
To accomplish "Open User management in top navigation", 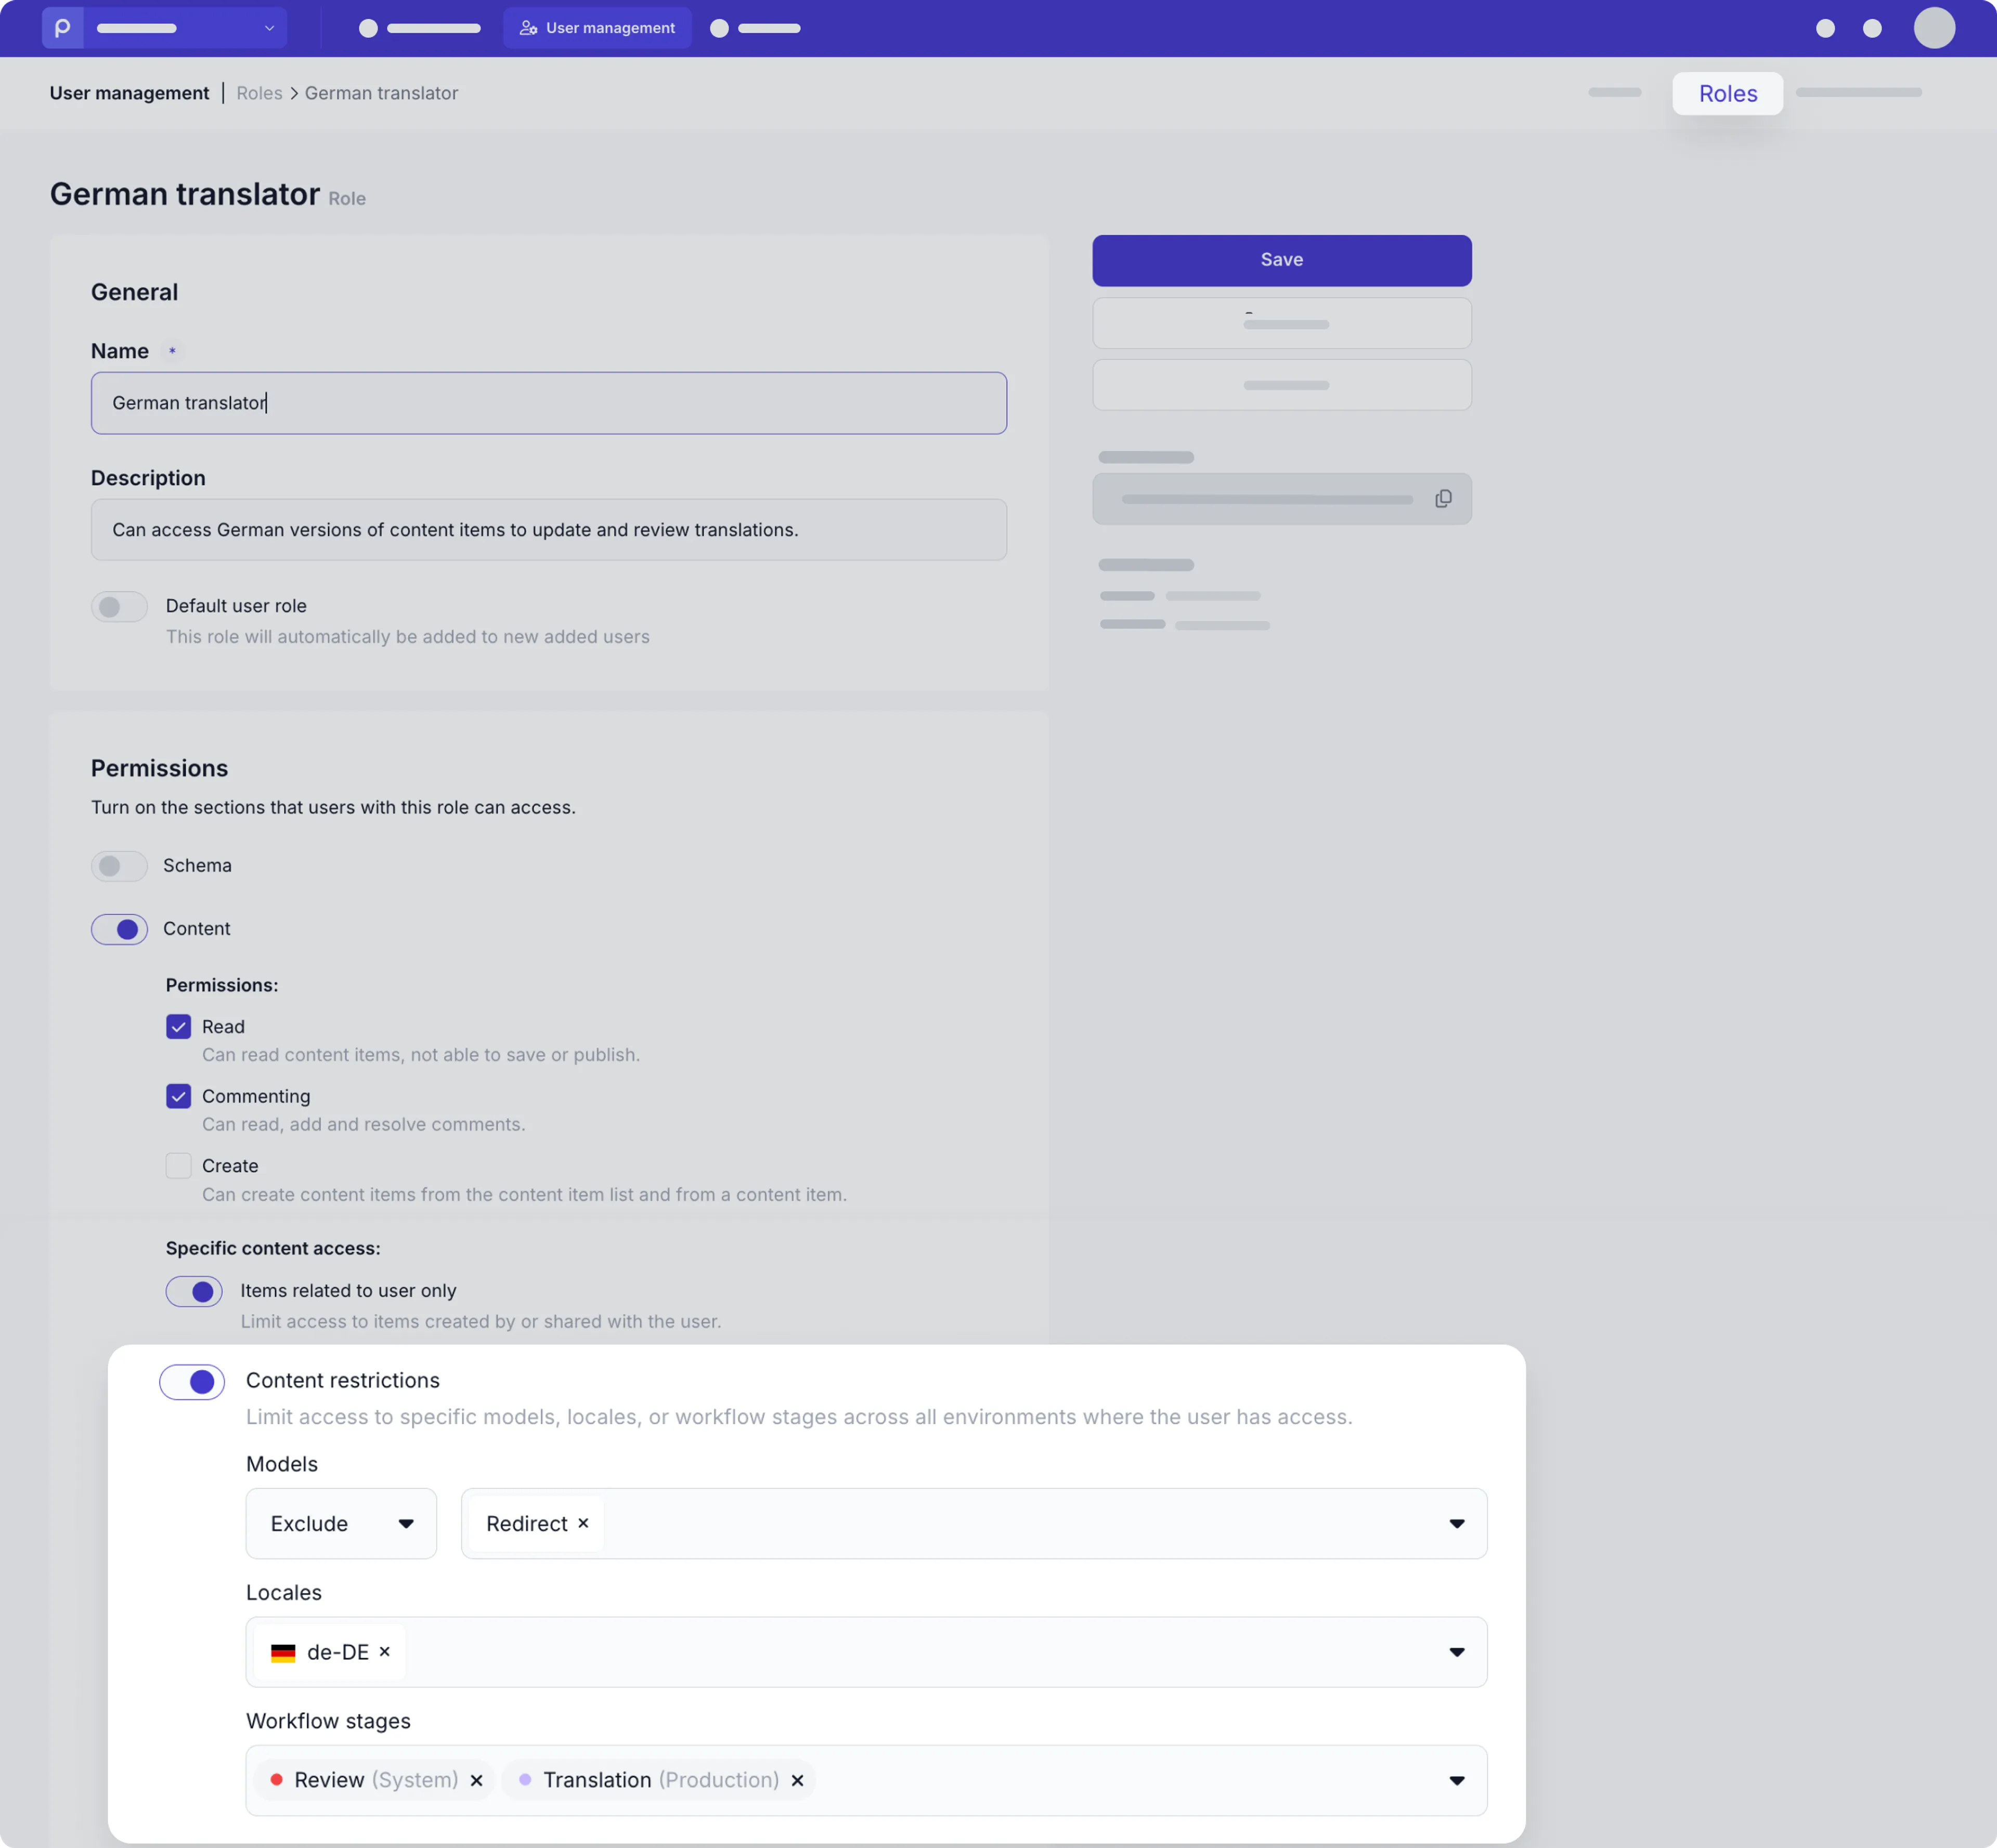I will [598, 28].
